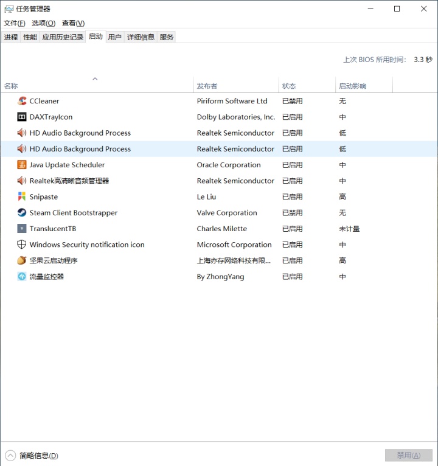Click the DAXTrayIcon Dolby icon

(22, 117)
